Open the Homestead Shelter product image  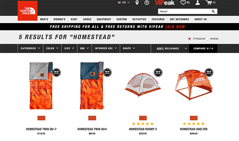click(x=194, y=85)
